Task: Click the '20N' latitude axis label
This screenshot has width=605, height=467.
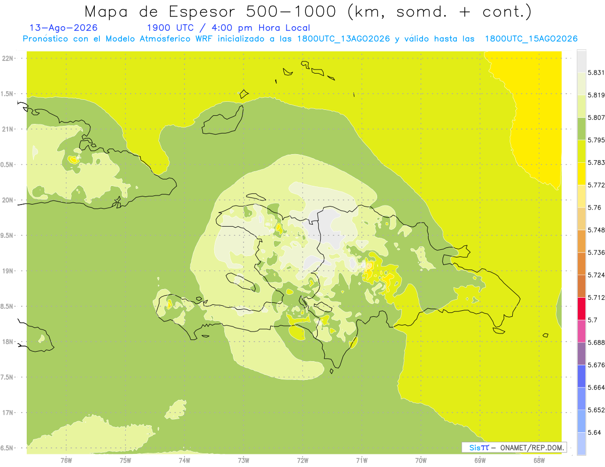Action: (8, 200)
